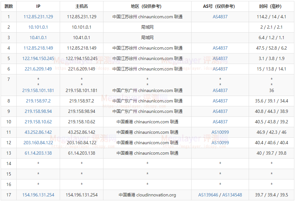Click the 10.101.0.1 IP link
The image size is (295, 201).
coord(38,27)
